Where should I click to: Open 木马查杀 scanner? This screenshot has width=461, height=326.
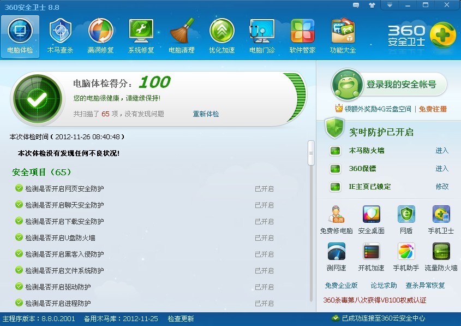coord(60,37)
